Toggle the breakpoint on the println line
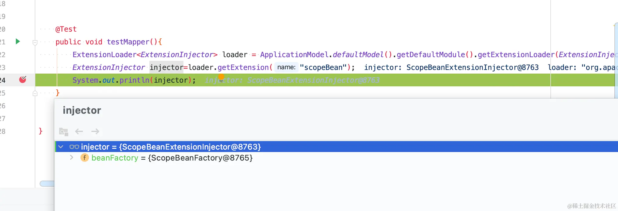 pos(23,80)
